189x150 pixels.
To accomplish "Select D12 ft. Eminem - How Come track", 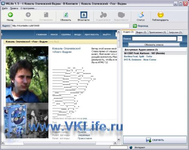I will pos(140,60).
